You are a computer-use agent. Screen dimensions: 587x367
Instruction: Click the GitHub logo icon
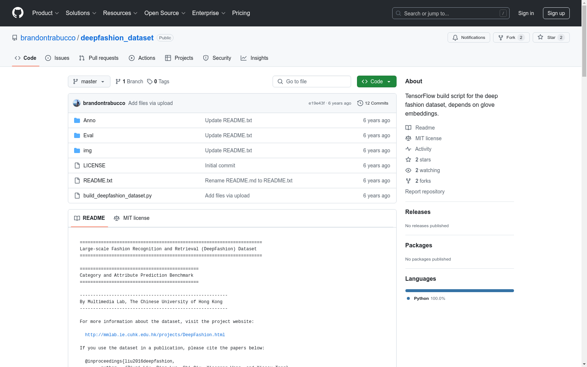pos(18,13)
